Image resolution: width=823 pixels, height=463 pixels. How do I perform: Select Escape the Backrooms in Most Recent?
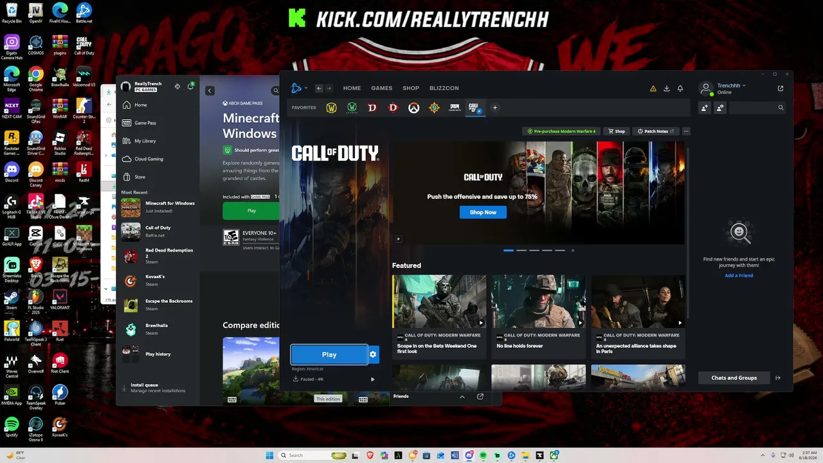point(158,305)
